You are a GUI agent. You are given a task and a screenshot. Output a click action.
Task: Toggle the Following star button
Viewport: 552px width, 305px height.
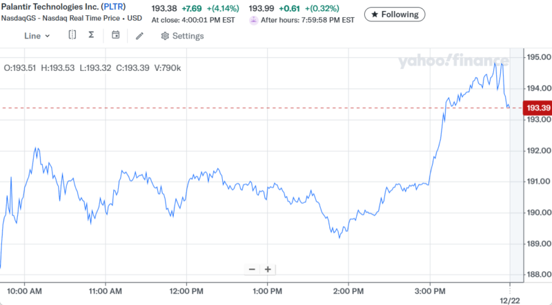[x=395, y=14]
